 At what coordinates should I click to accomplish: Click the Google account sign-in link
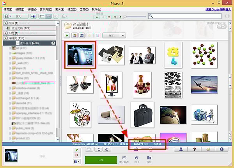pos(217,9)
